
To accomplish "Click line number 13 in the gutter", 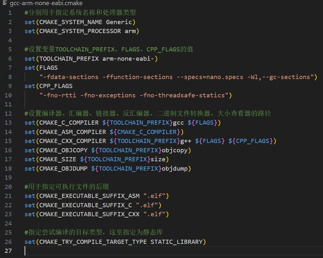I will point(8,123).
